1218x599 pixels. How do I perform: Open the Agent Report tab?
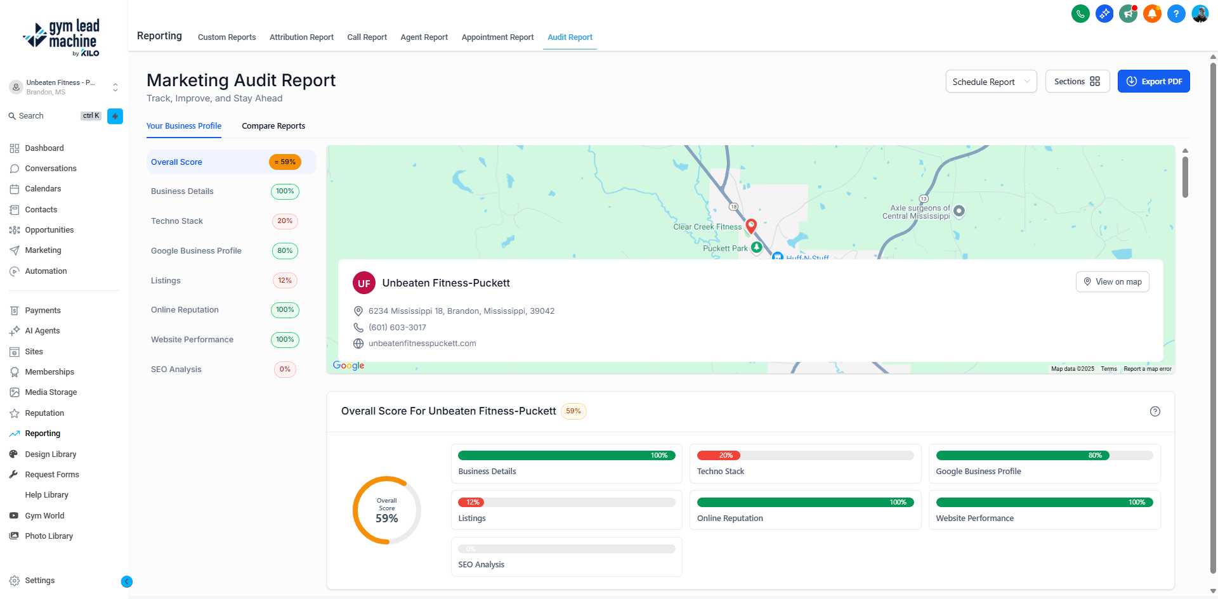[x=424, y=37]
